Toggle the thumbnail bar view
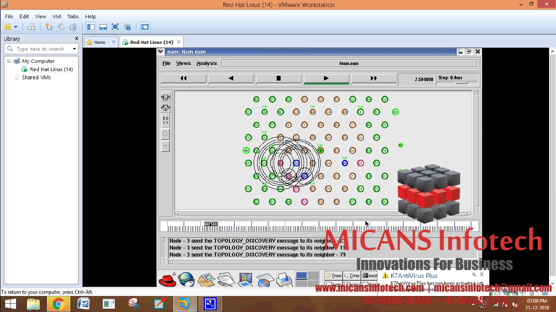The width and height of the screenshot is (556, 312). (x=103, y=27)
